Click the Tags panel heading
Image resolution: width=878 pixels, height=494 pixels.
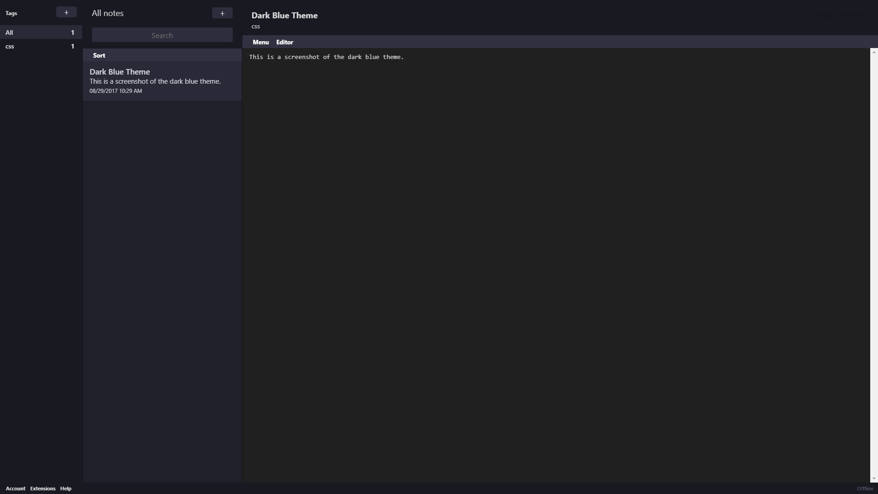point(11,13)
